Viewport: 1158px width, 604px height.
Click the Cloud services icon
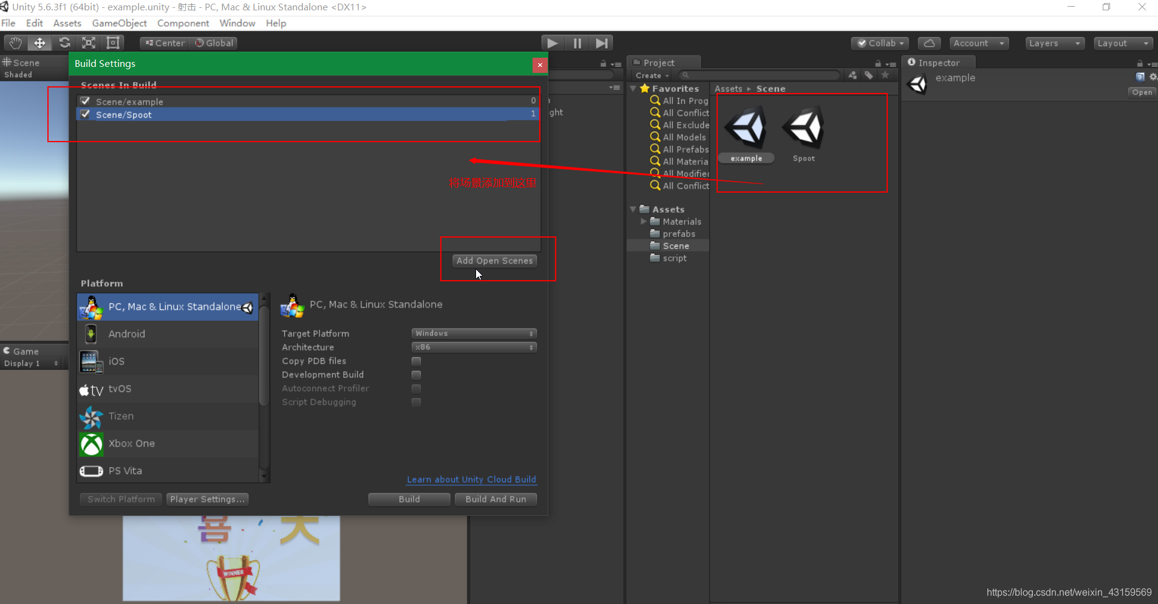(x=929, y=43)
